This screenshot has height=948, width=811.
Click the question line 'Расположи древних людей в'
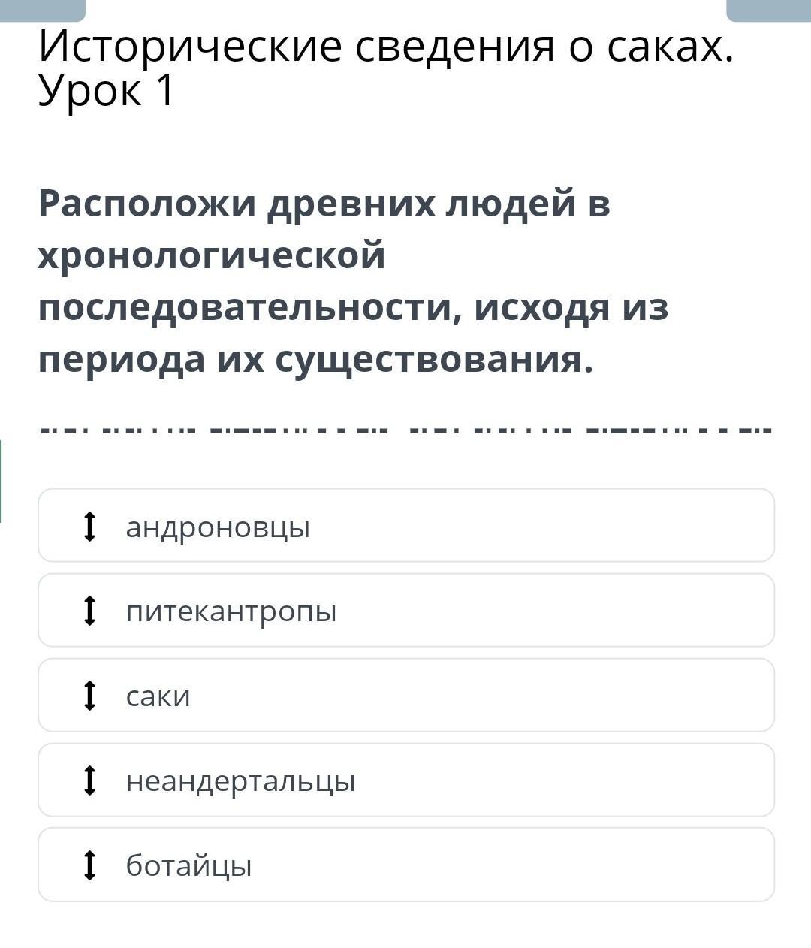[324, 203]
